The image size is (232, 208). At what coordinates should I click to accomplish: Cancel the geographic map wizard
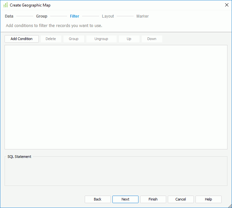pos(181,199)
